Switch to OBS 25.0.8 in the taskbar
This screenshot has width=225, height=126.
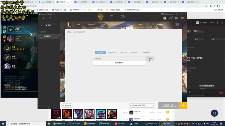[x=75, y=124]
